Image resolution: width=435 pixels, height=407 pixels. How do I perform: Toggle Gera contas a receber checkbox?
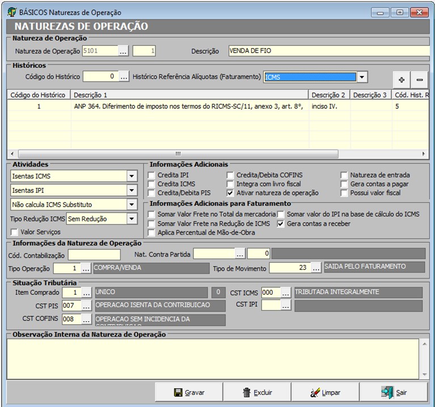[281, 224]
